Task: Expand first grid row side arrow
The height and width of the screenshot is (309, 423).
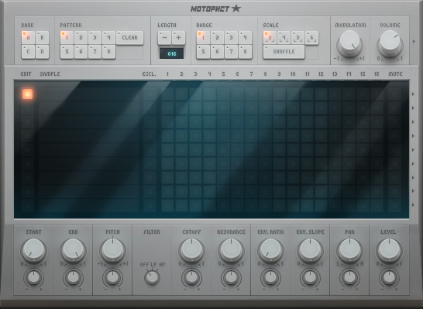Action: click(x=413, y=94)
